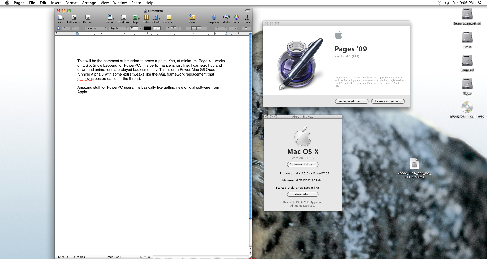Toggle bold formatting
The width and height of the screenshot is (487, 259).
168,28
